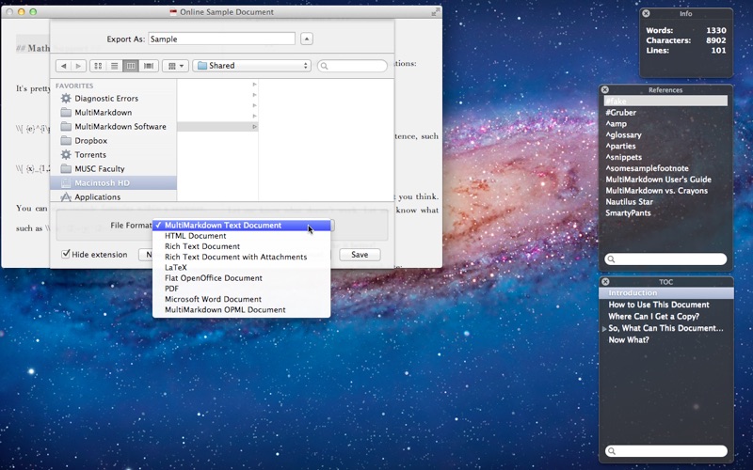753x470 pixels.
Task: Click the Macintosh HD drive icon
Action: pyautogui.click(x=66, y=182)
